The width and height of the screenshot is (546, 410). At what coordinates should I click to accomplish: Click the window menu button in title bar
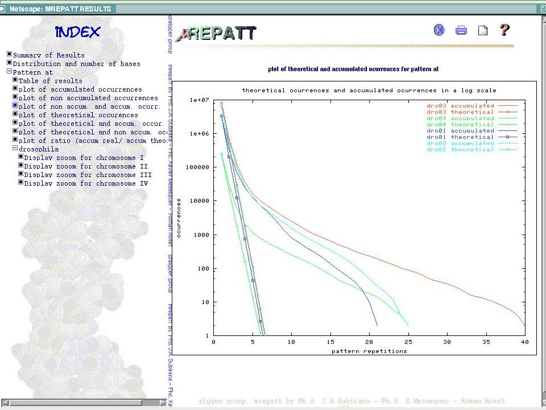coord(2,9)
